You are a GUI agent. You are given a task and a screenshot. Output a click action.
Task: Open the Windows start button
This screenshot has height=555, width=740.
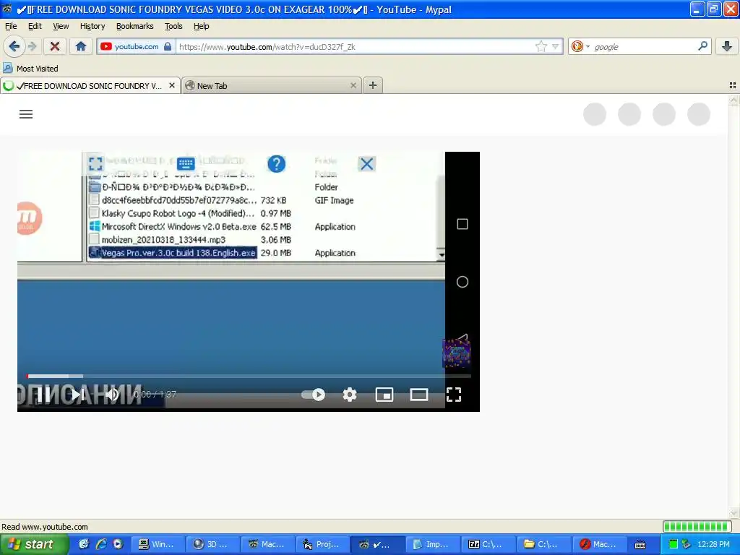[x=34, y=544]
